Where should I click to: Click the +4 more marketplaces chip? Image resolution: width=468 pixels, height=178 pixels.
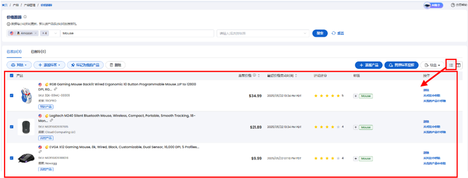pos(45,33)
